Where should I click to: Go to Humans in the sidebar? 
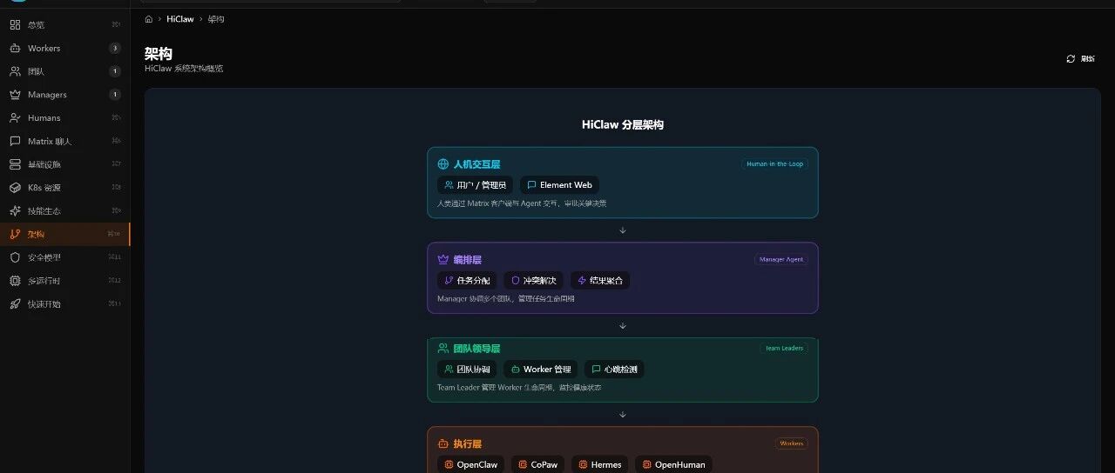pyautogui.click(x=65, y=117)
